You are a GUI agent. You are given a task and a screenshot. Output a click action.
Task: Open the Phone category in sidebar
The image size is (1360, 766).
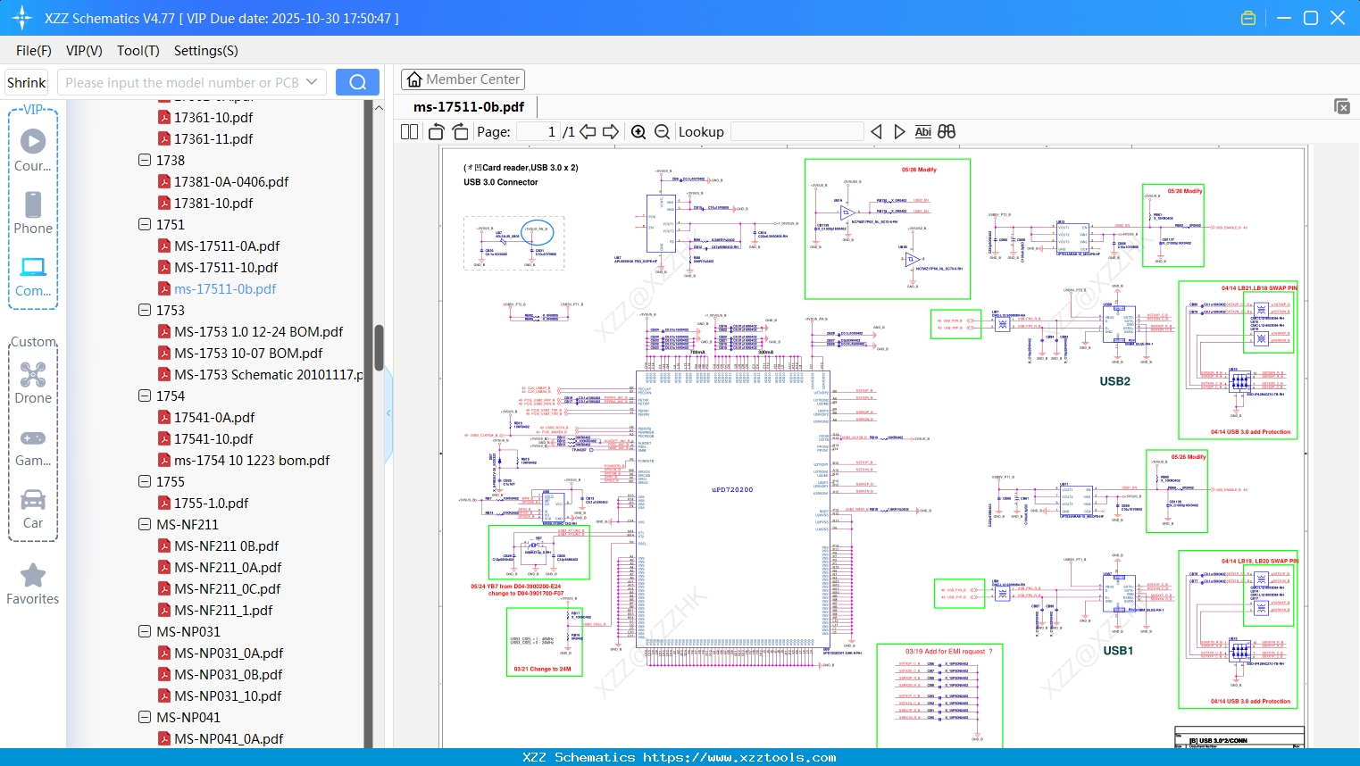point(33,213)
